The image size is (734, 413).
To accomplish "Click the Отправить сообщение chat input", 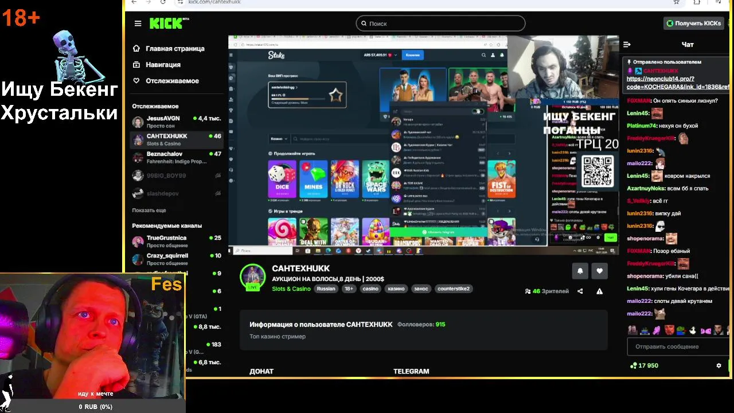I will (x=680, y=346).
